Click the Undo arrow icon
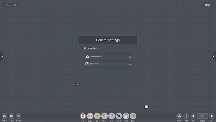This screenshot has width=216, height=122. click(104, 116)
